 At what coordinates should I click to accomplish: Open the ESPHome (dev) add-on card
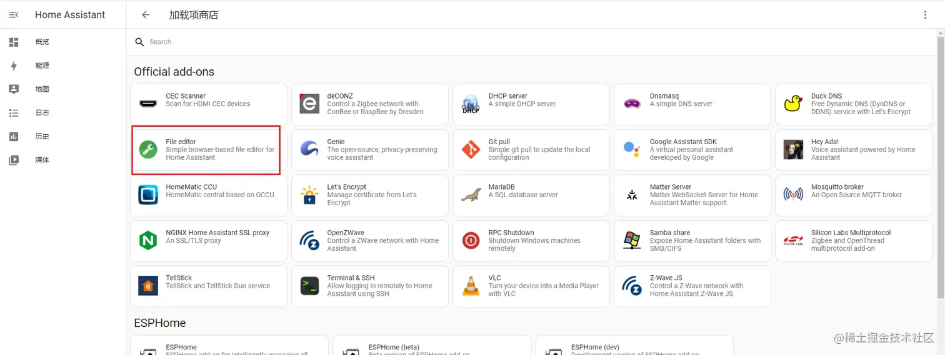tap(634, 345)
